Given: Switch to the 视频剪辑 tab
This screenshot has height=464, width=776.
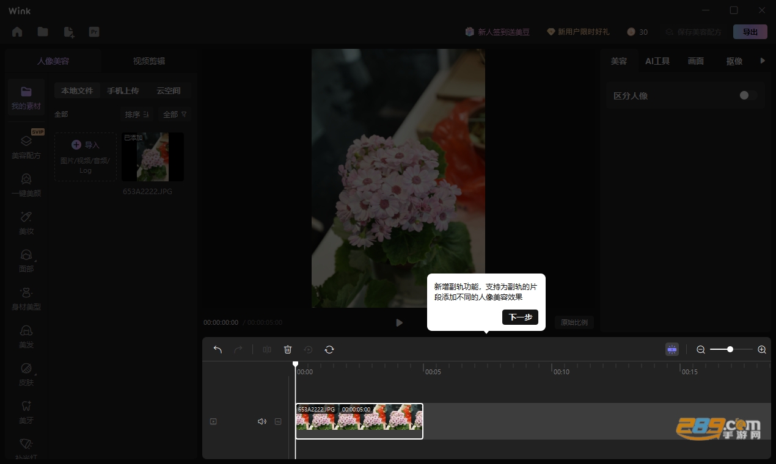Looking at the screenshot, I should pos(149,61).
